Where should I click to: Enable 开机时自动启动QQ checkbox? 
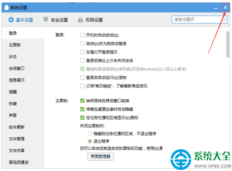pyautogui.click(x=82, y=35)
